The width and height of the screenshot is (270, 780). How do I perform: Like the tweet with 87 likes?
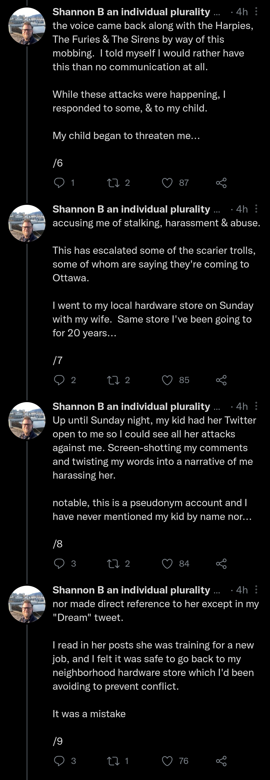click(x=167, y=183)
